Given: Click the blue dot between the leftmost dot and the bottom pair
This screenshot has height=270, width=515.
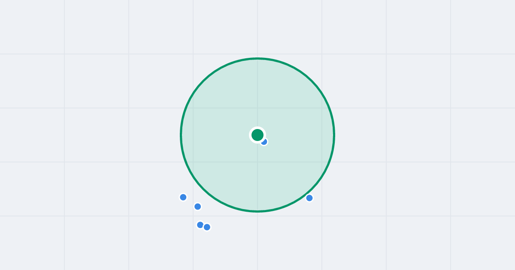Looking at the screenshot, I should coord(198,207).
